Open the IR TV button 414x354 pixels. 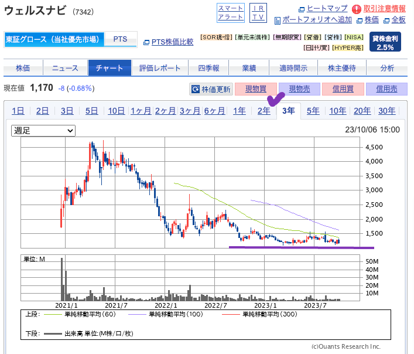click(258, 13)
